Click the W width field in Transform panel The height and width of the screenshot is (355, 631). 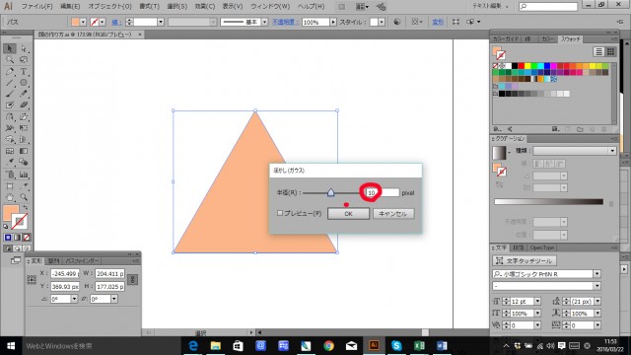tap(109, 273)
